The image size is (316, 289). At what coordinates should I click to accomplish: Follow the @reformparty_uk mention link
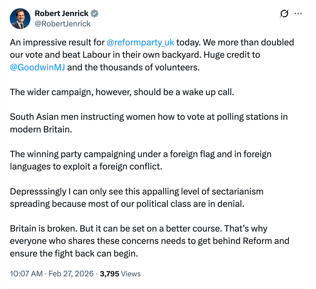(140, 43)
